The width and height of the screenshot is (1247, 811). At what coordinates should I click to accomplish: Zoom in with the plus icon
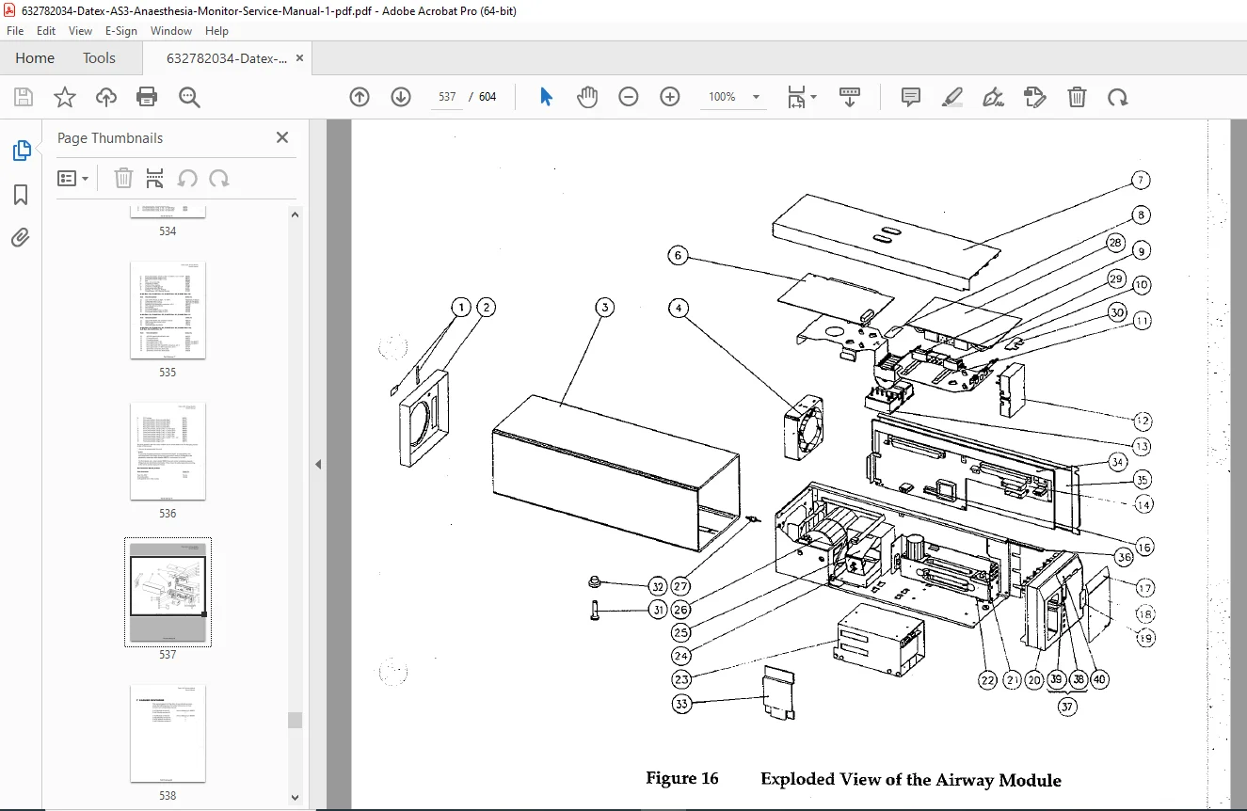670,97
